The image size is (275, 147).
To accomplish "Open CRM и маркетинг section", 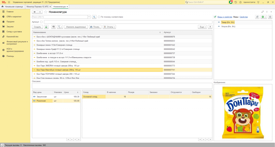I will pos(14,17).
